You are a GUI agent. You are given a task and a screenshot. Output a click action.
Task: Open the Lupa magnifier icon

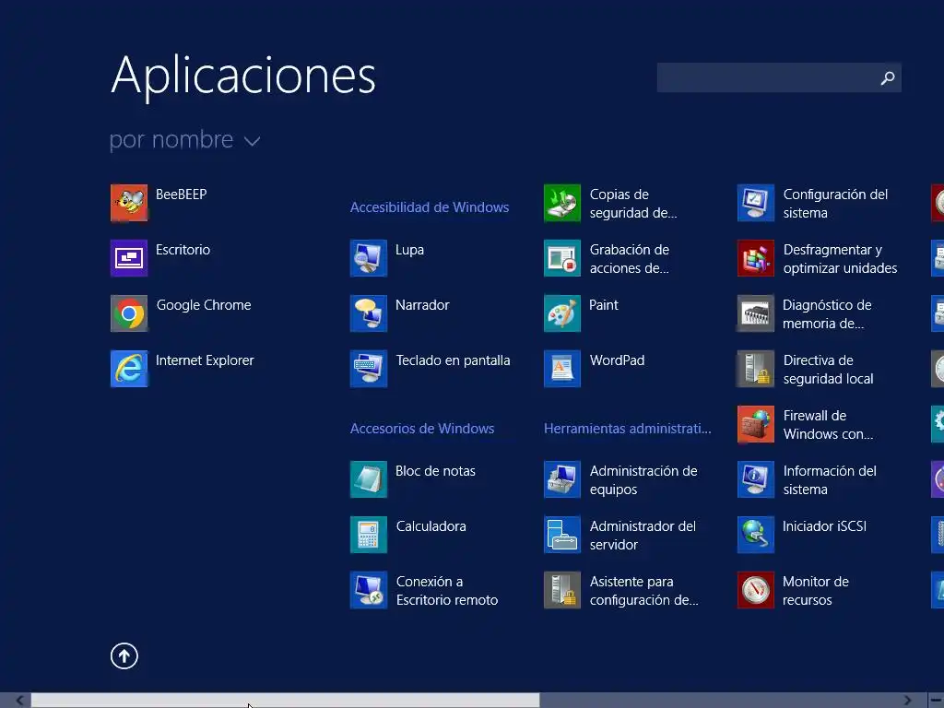[x=369, y=258]
